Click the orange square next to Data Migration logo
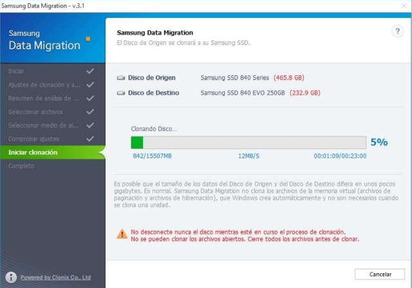Viewport: 412px width, 288px height. [x=88, y=39]
